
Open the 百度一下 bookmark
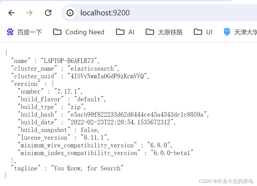(x=24, y=32)
